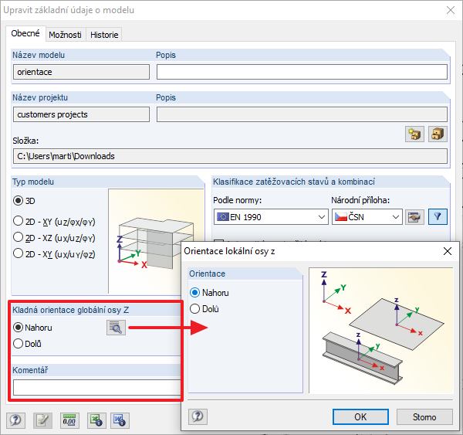
Task: Click the model name field 'orientace'
Action: (81, 72)
